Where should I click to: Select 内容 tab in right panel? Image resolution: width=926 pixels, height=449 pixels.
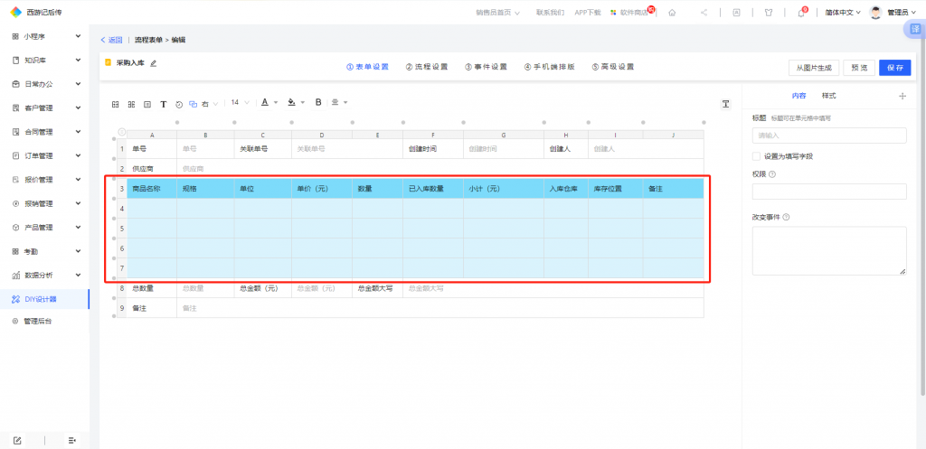point(798,96)
